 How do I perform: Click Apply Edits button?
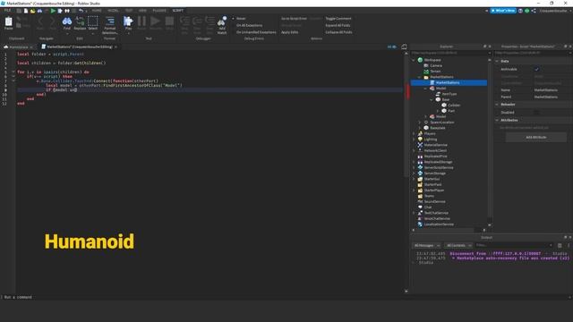pyautogui.click(x=289, y=32)
